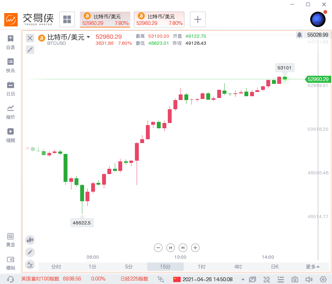Click the 最高 53100.00 value

(159, 36)
